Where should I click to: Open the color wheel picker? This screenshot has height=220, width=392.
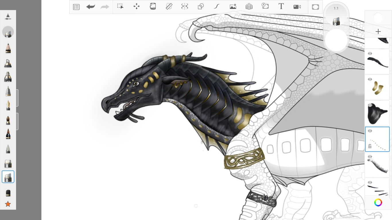378,203
